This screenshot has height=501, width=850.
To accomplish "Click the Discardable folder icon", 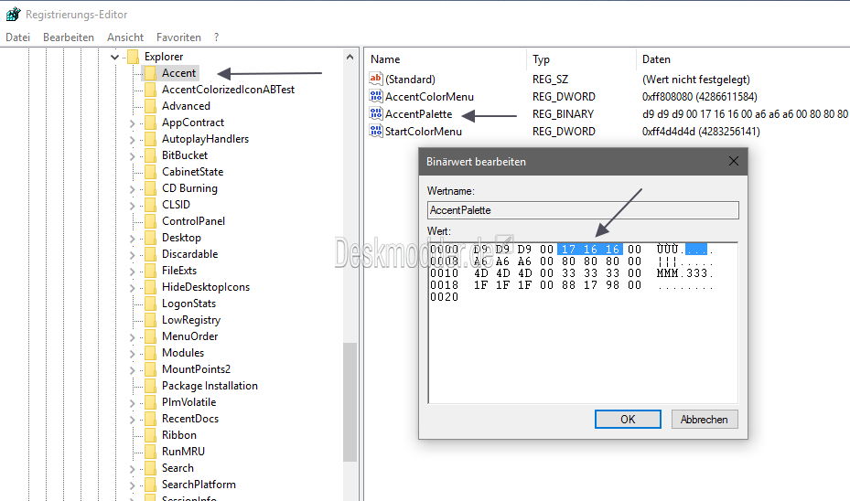I will pos(151,254).
